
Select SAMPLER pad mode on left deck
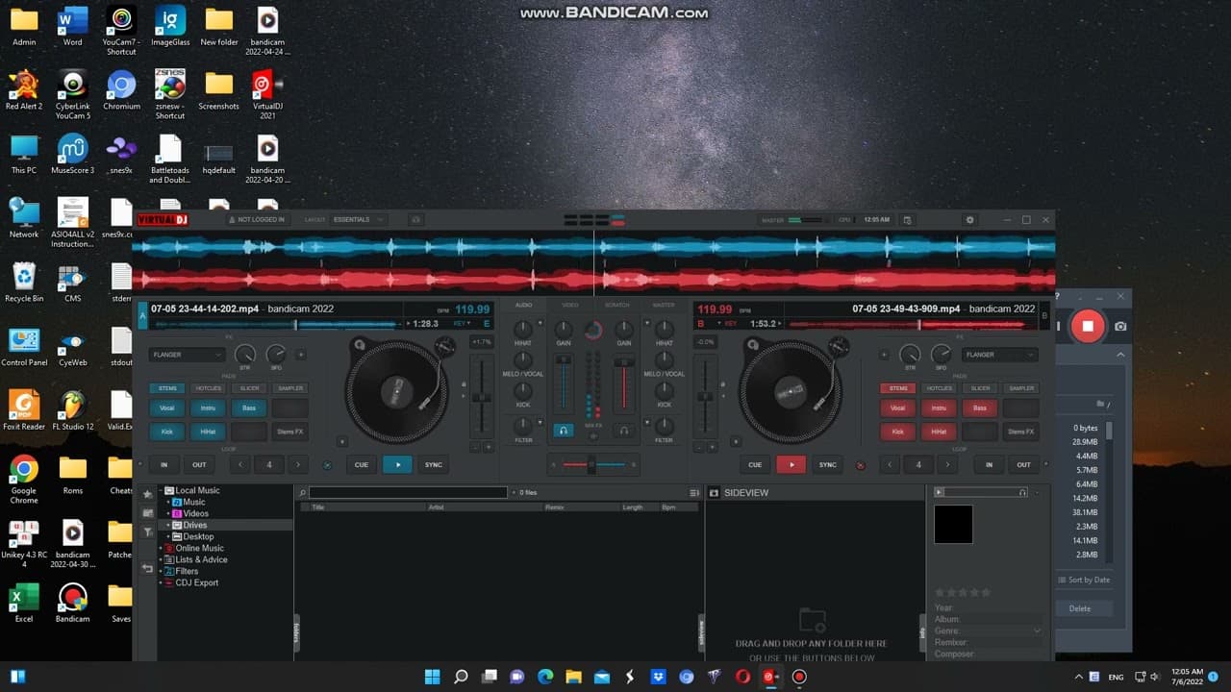pyautogui.click(x=290, y=388)
